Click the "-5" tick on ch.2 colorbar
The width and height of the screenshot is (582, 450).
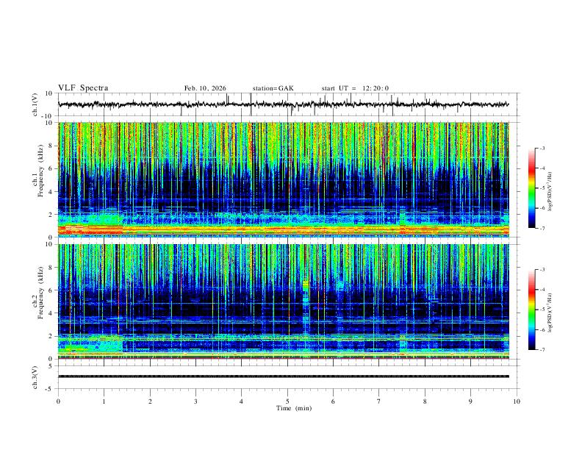542,310
